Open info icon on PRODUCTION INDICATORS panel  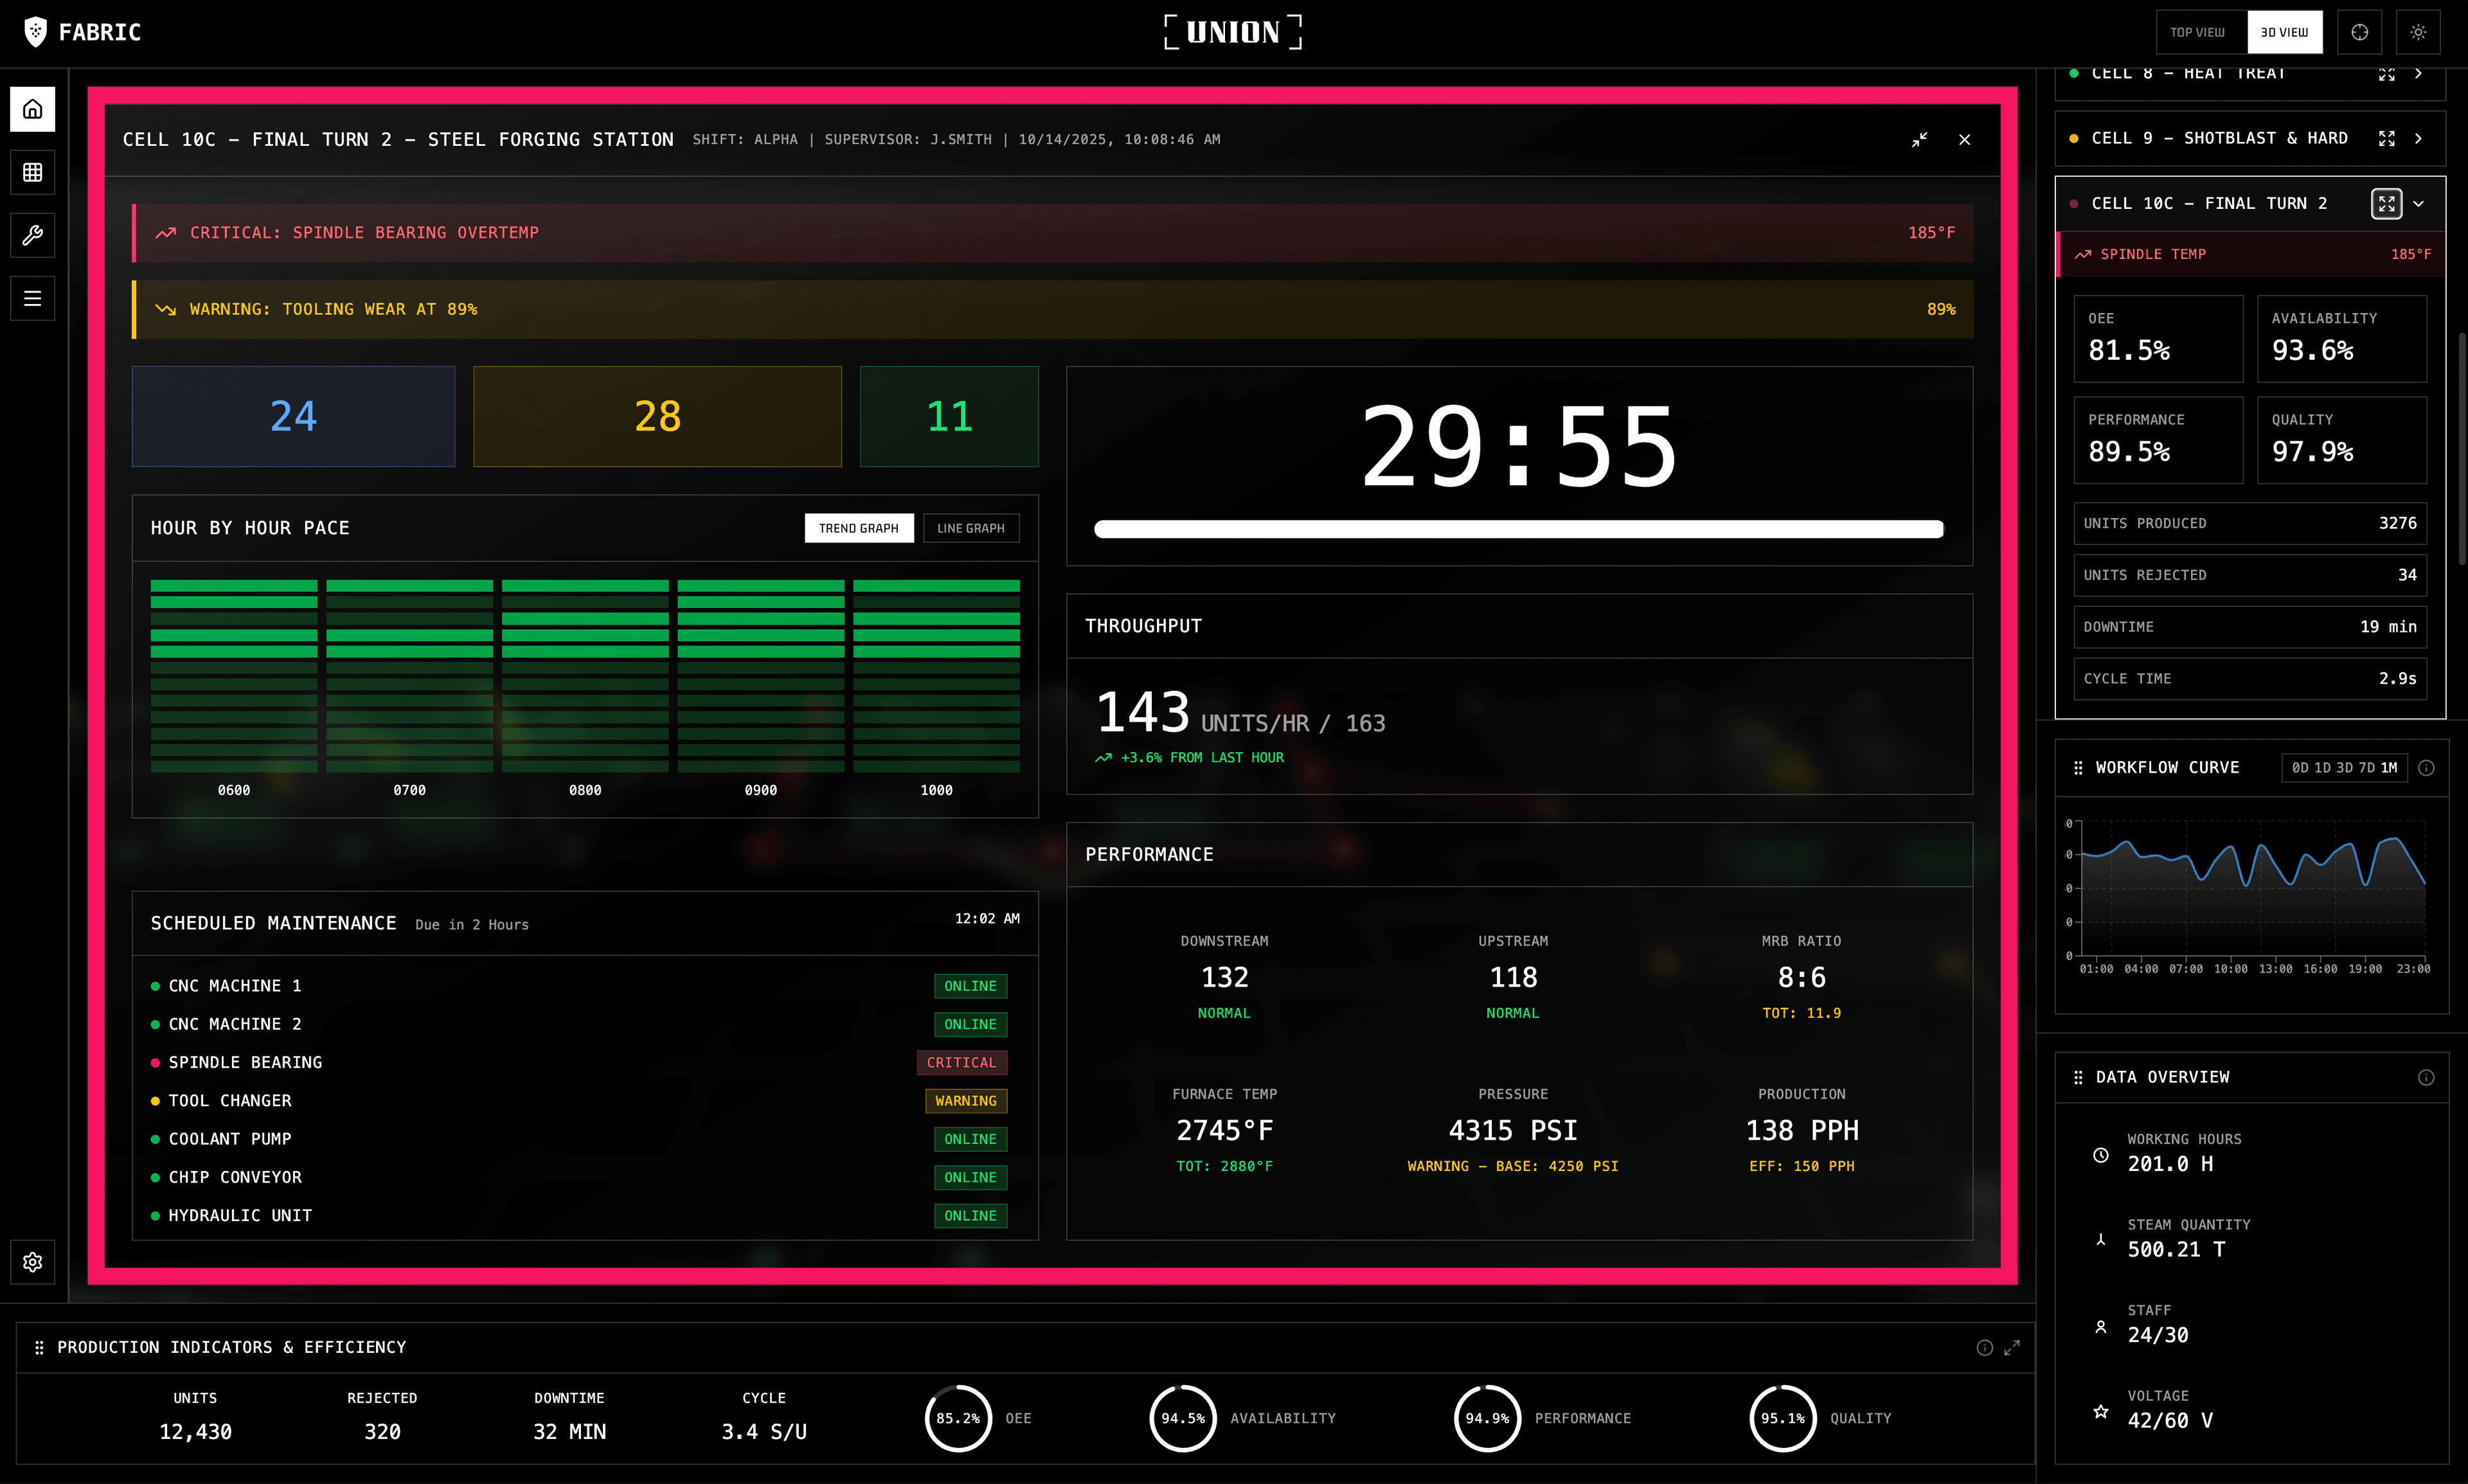(1984, 1347)
